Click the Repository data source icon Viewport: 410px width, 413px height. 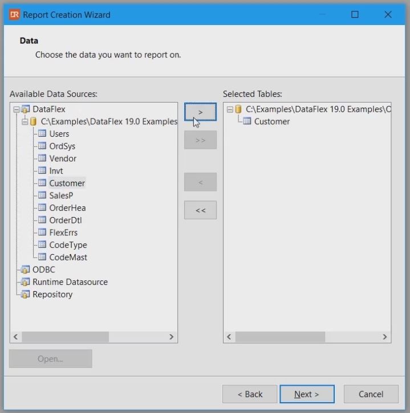(25, 295)
